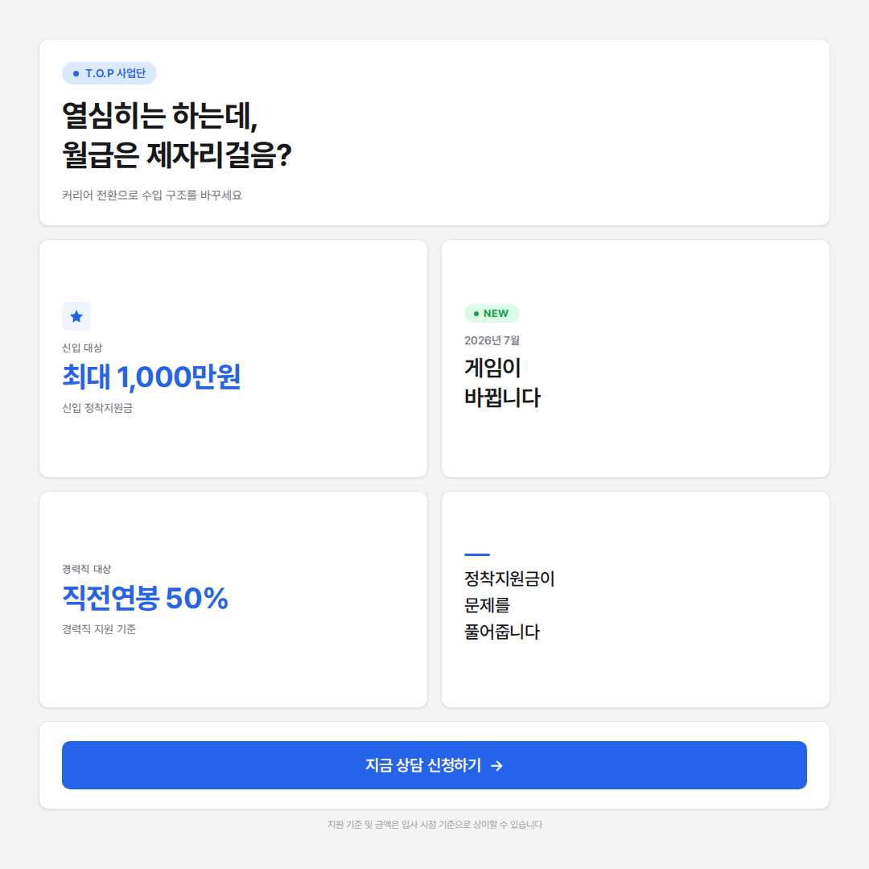869x869 pixels.
Task: Select the 최대 1,000만원 amount text
Action: coord(151,377)
